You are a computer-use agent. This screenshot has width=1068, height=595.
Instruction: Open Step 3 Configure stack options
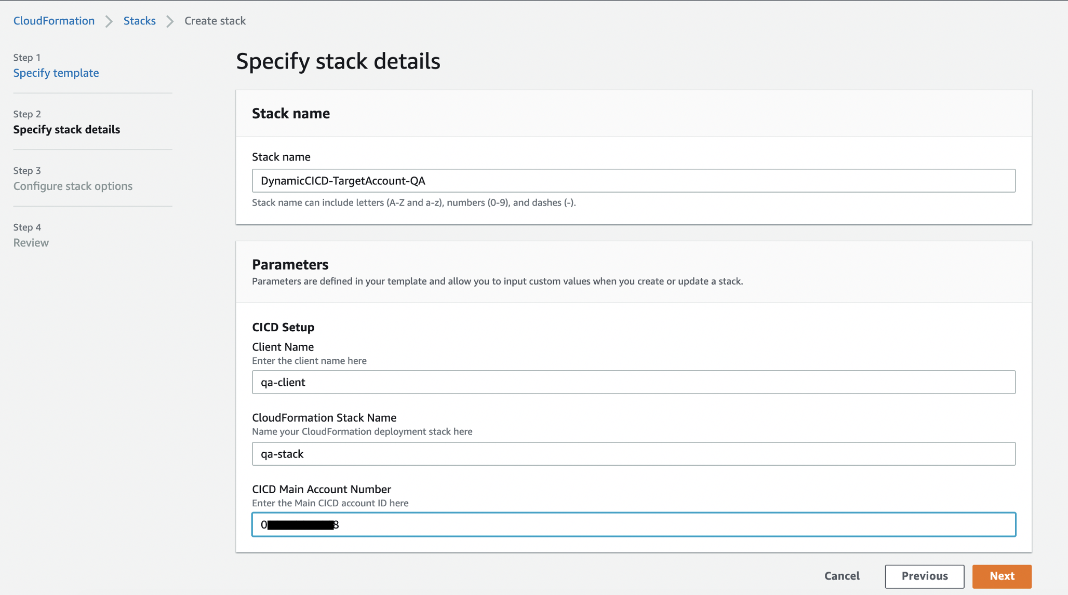tap(73, 186)
